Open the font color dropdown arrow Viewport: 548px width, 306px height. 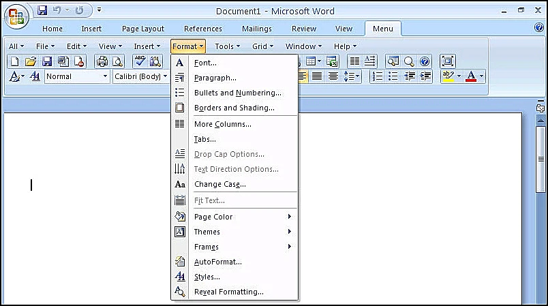(x=481, y=76)
